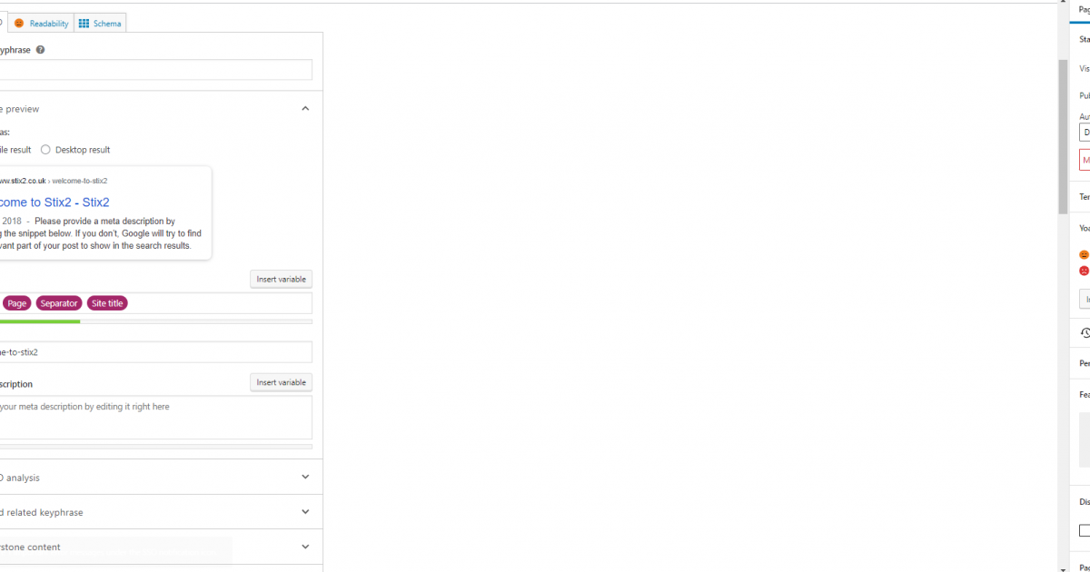
Task: Click the Separator variable tag
Action: pyautogui.click(x=59, y=303)
